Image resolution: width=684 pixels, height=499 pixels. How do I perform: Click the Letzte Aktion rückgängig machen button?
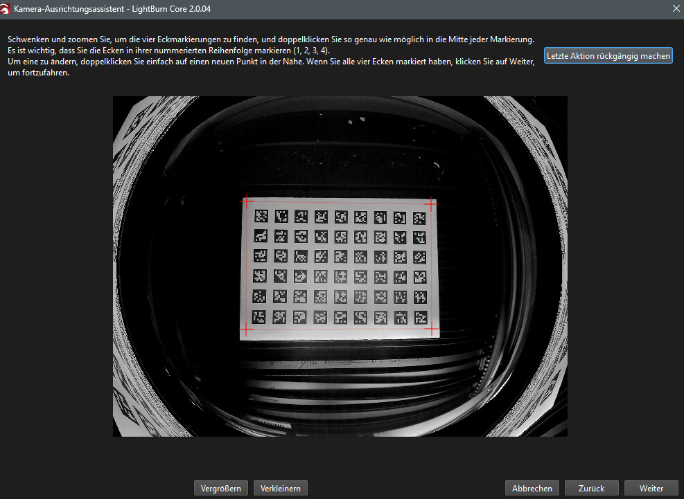608,56
